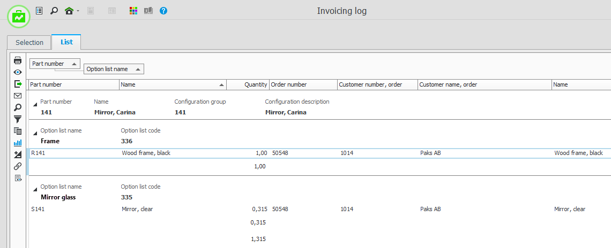611x248 pixels.
Task: Click the chain link icon
Action: point(18,166)
